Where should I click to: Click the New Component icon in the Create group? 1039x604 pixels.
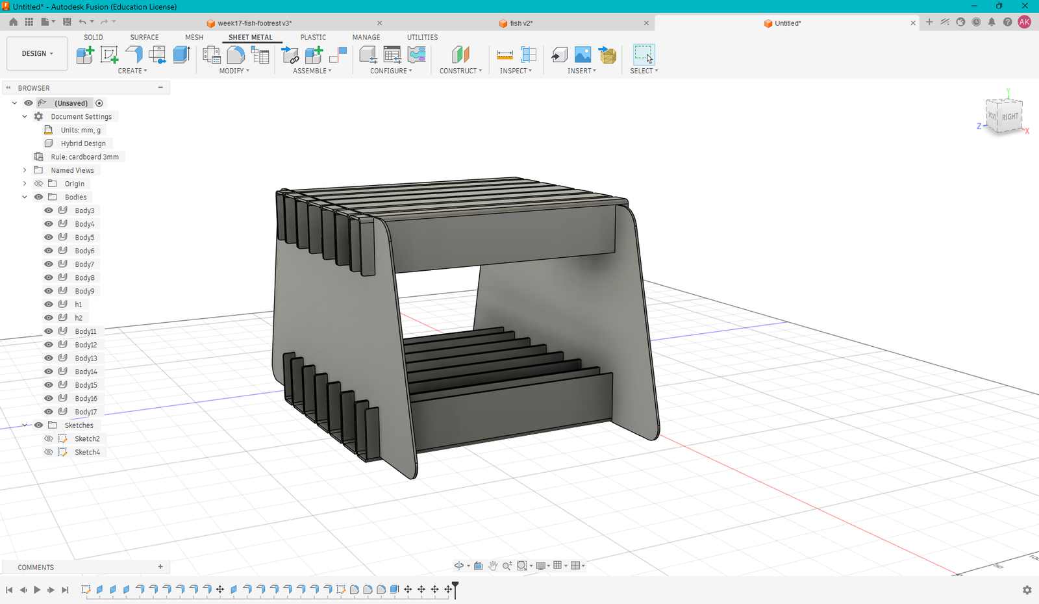pyautogui.click(x=85, y=55)
